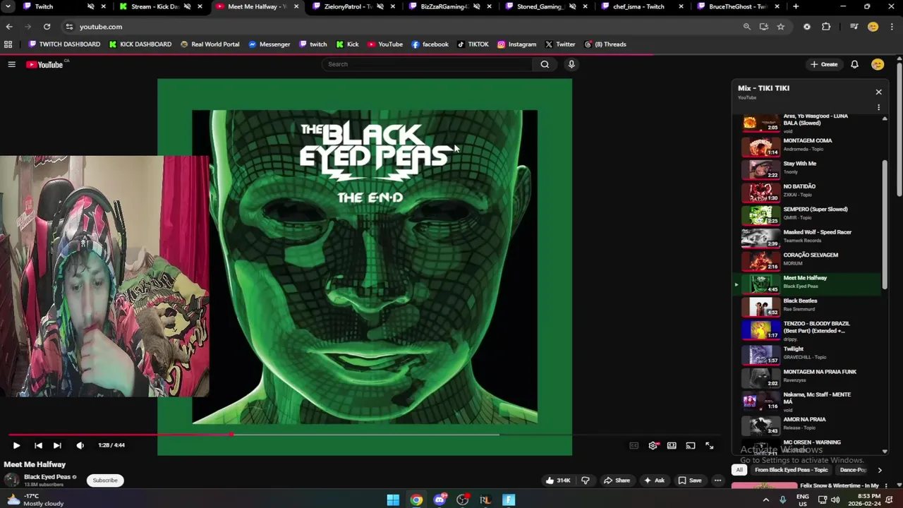Open the Create menu
Image resolution: width=903 pixels, height=508 pixels.
pyautogui.click(x=824, y=64)
